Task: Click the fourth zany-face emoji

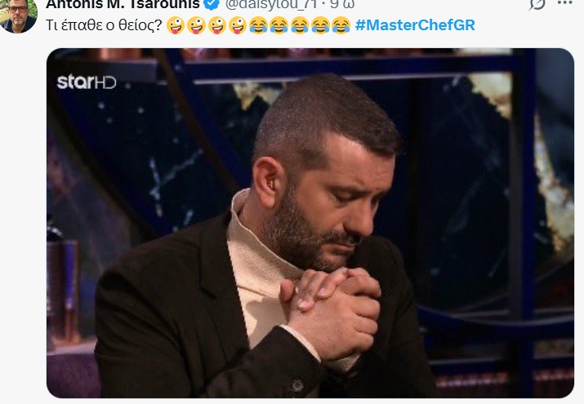Action: (238, 25)
